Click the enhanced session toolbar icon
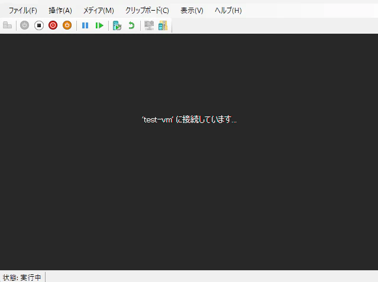Viewport: 378px width, 282px height. (149, 25)
